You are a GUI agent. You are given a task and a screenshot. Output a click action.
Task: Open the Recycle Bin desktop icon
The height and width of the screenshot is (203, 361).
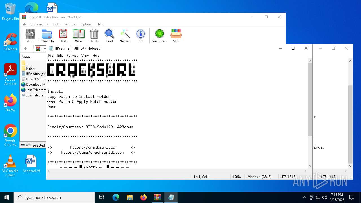coord(10,12)
